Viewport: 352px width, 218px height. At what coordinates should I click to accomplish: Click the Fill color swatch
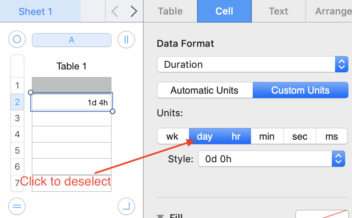pos(321,214)
